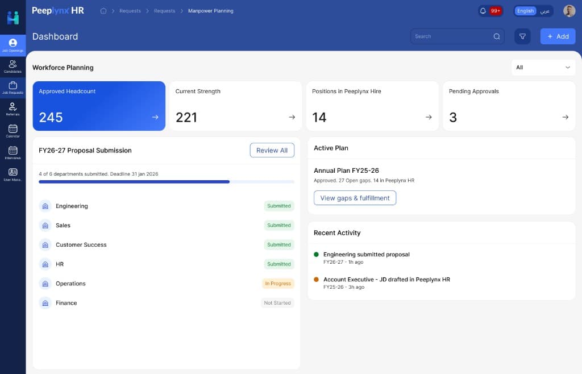
Task: Open Calendar in the sidebar
Action: [x=13, y=131]
